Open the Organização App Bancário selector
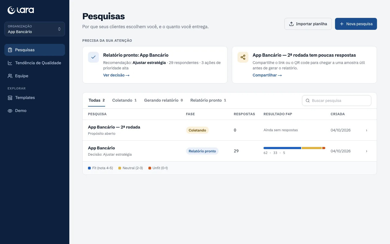 [x=35, y=29]
